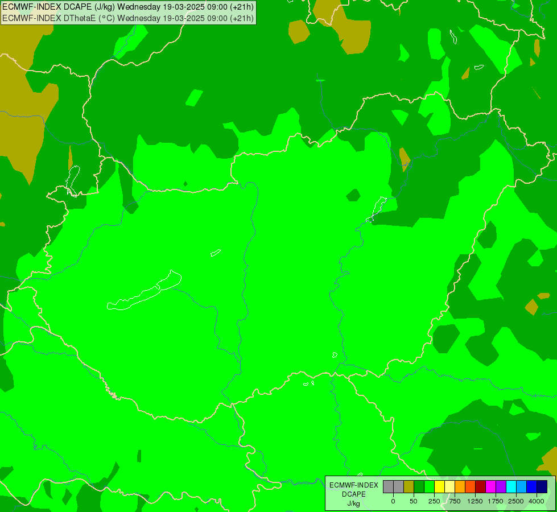Click the legend tick value 4000

(x=537, y=501)
